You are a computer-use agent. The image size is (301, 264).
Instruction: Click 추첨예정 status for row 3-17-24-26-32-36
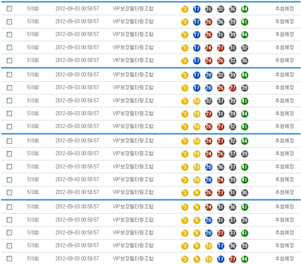point(284,60)
